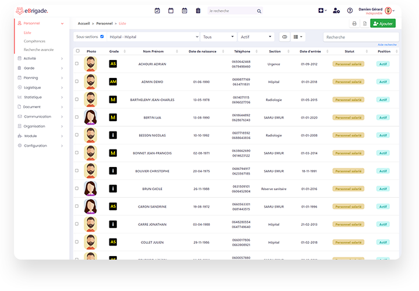The width and height of the screenshot is (419, 291).
Task: Click the Module sidebar icon
Action: pos(20,136)
